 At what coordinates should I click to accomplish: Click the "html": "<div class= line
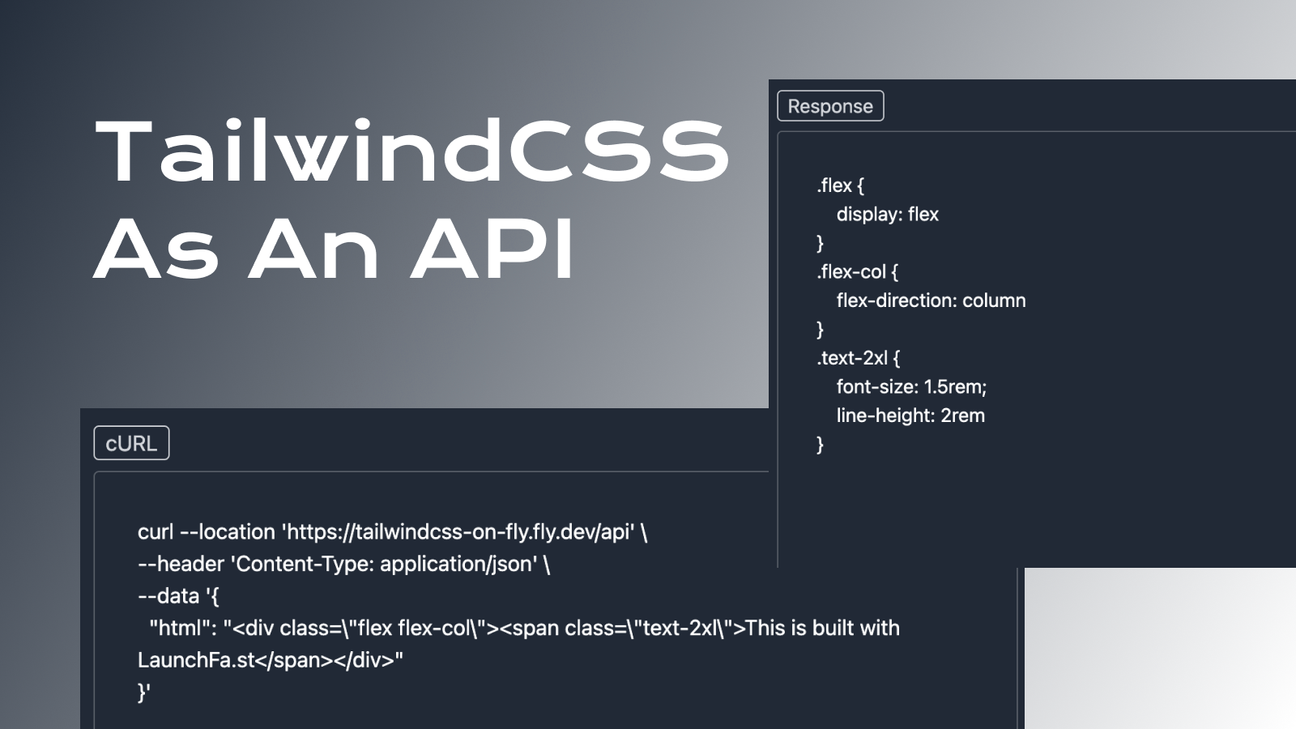(524, 628)
